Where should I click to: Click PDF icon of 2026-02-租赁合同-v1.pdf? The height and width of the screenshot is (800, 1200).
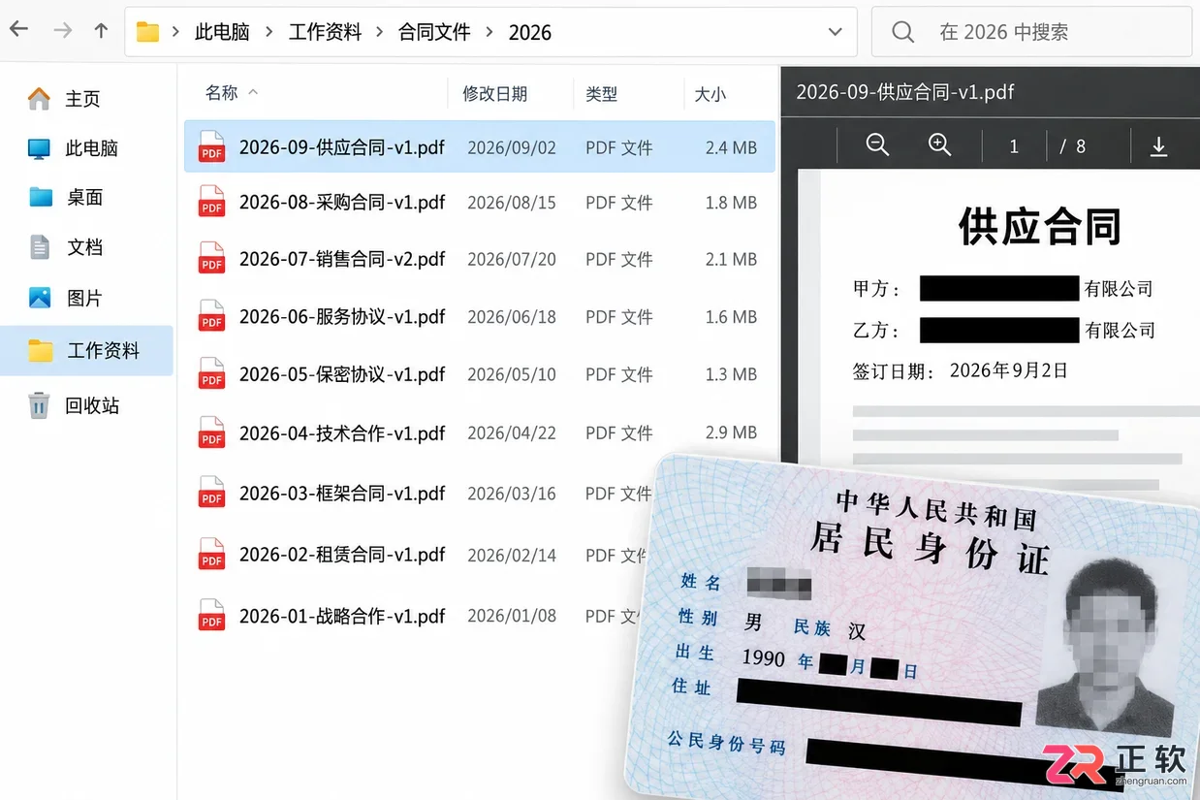[x=211, y=554]
